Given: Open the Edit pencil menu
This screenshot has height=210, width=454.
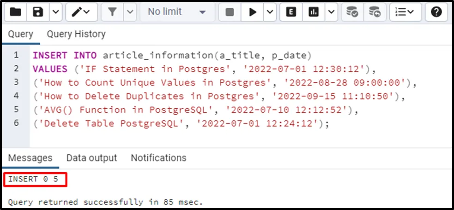Looking at the screenshot, I should tap(81, 12).
